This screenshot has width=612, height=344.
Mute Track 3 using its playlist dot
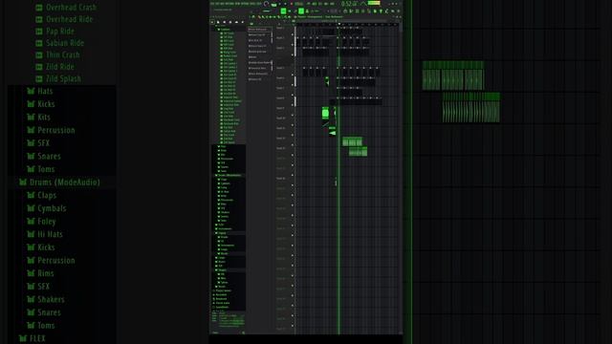click(x=293, y=54)
